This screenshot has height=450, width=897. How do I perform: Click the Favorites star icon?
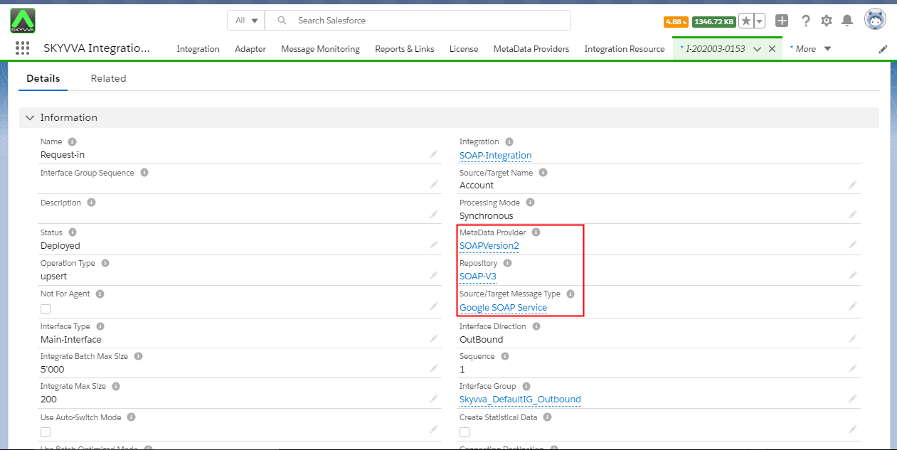pos(745,21)
